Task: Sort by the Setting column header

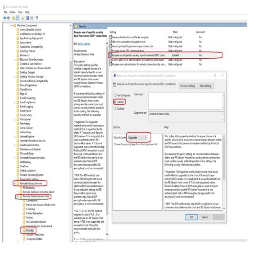Action: tap(112, 32)
